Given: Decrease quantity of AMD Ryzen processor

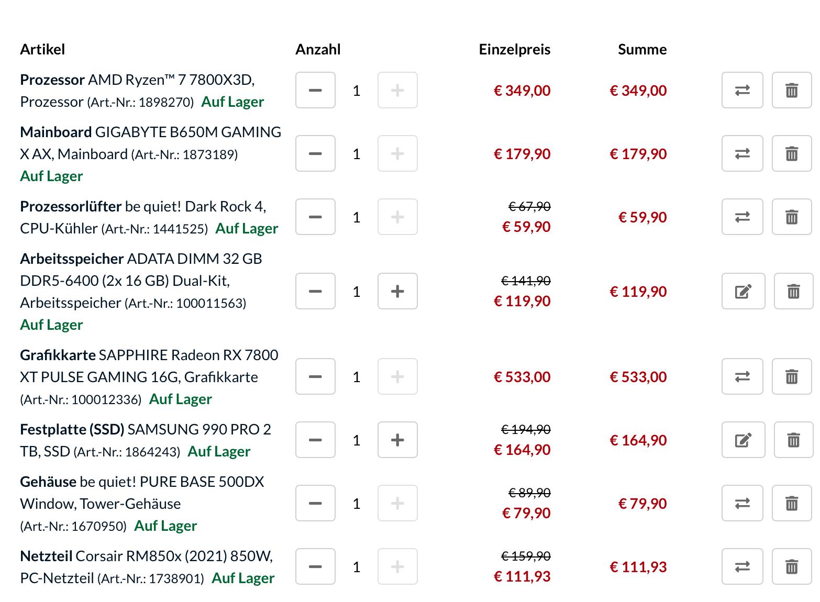Looking at the screenshot, I should coord(315,91).
